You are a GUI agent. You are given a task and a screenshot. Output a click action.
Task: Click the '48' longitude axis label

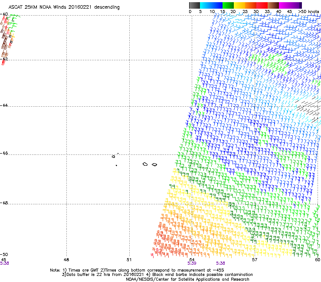[66, 260]
